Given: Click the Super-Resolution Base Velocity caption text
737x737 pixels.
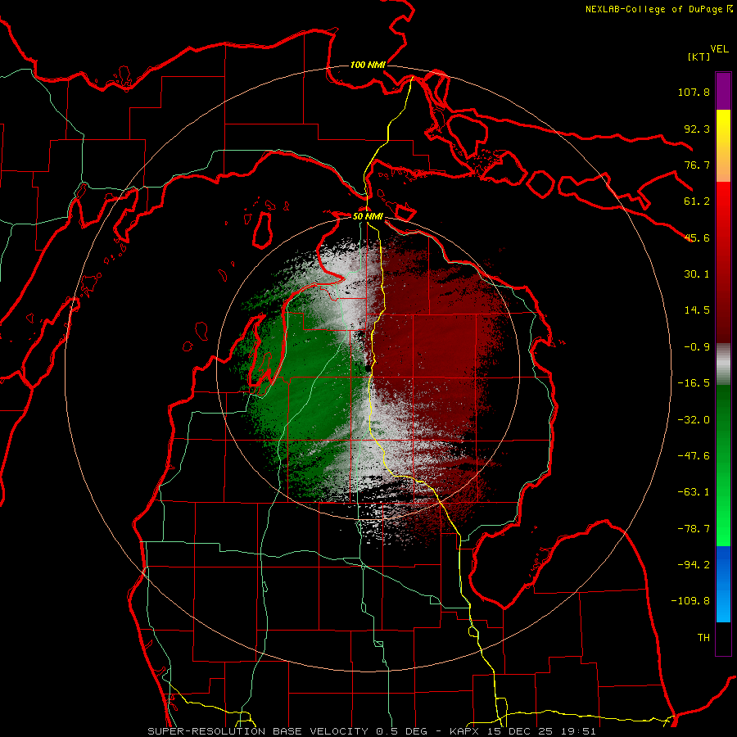Looking at the screenshot, I should click(371, 731).
